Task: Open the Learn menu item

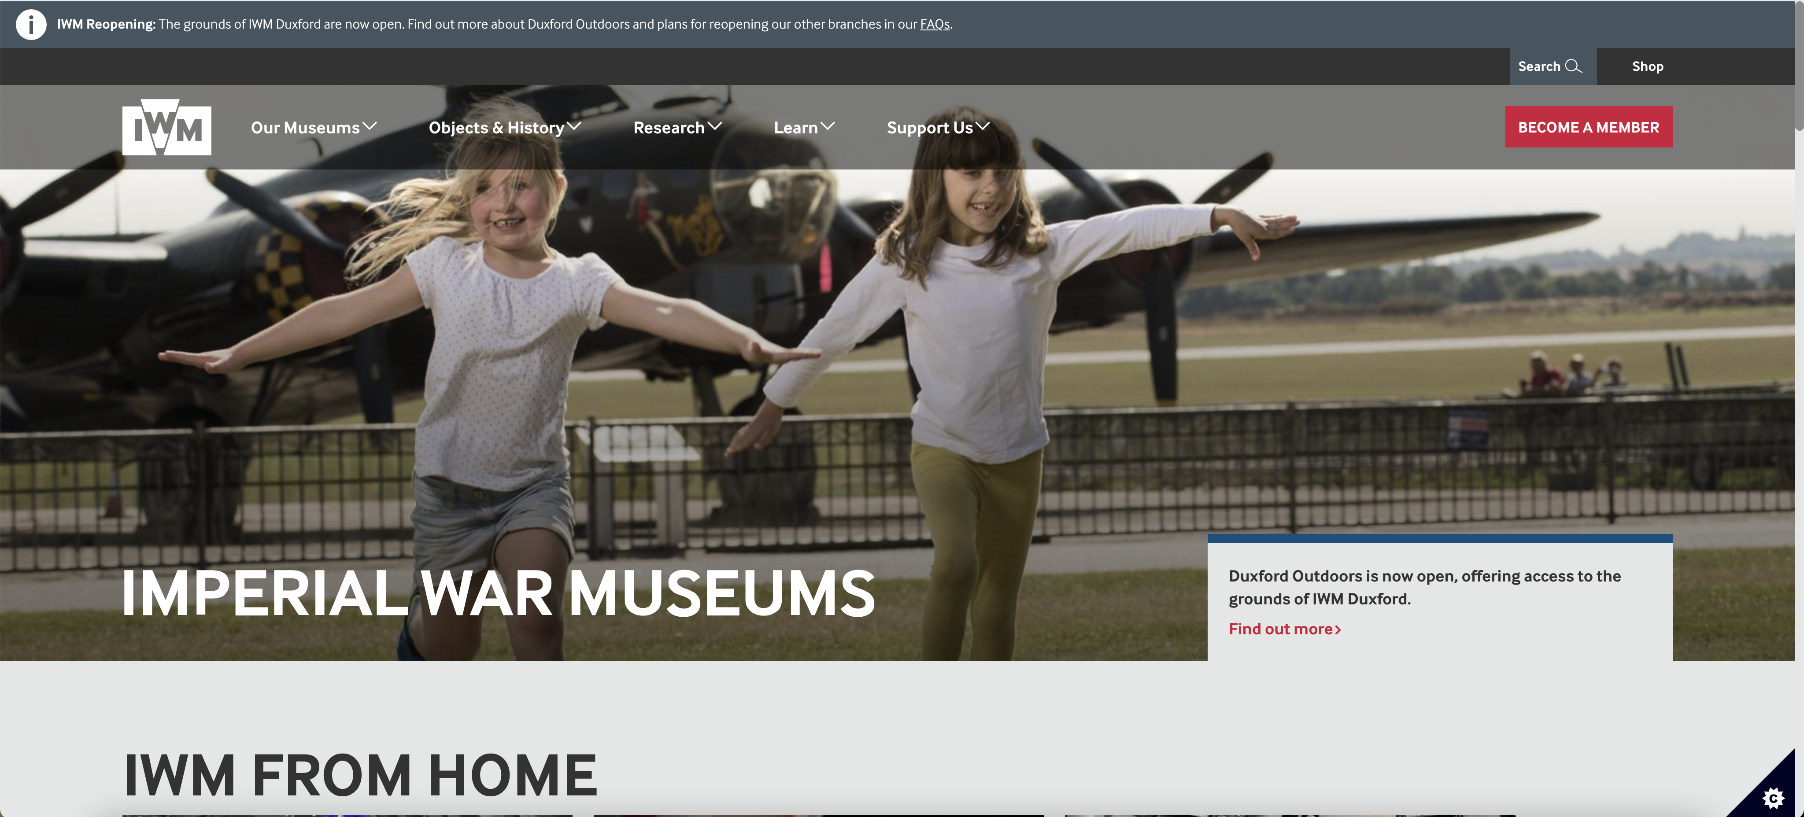Action: [795, 127]
